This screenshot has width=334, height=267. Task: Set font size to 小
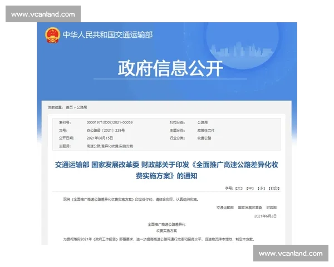click(261, 188)
